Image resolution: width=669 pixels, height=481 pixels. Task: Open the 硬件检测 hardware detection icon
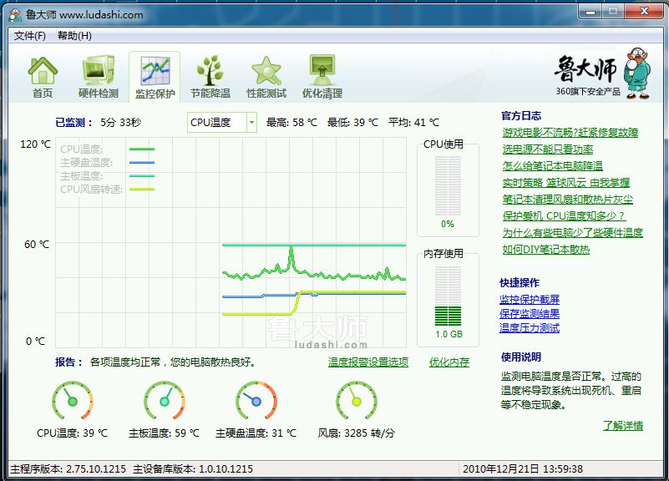[98, 78]
